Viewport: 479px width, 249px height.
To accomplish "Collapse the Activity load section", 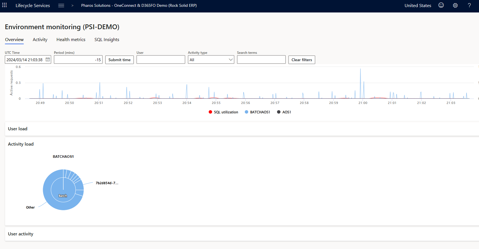I will 21,144.
